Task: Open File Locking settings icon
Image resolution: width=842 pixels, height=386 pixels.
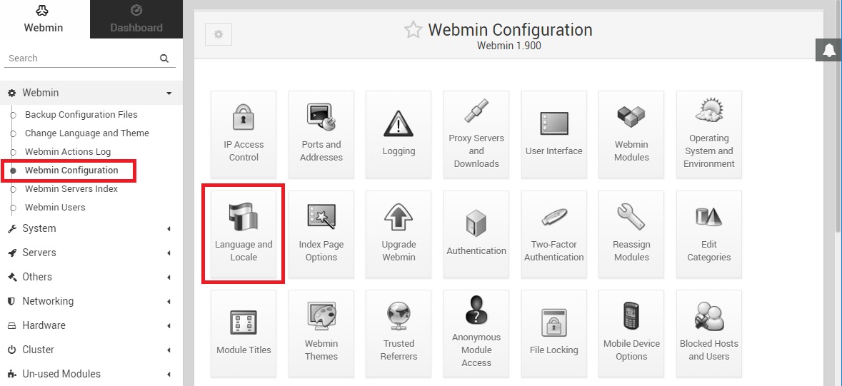Action: (553, 322)
